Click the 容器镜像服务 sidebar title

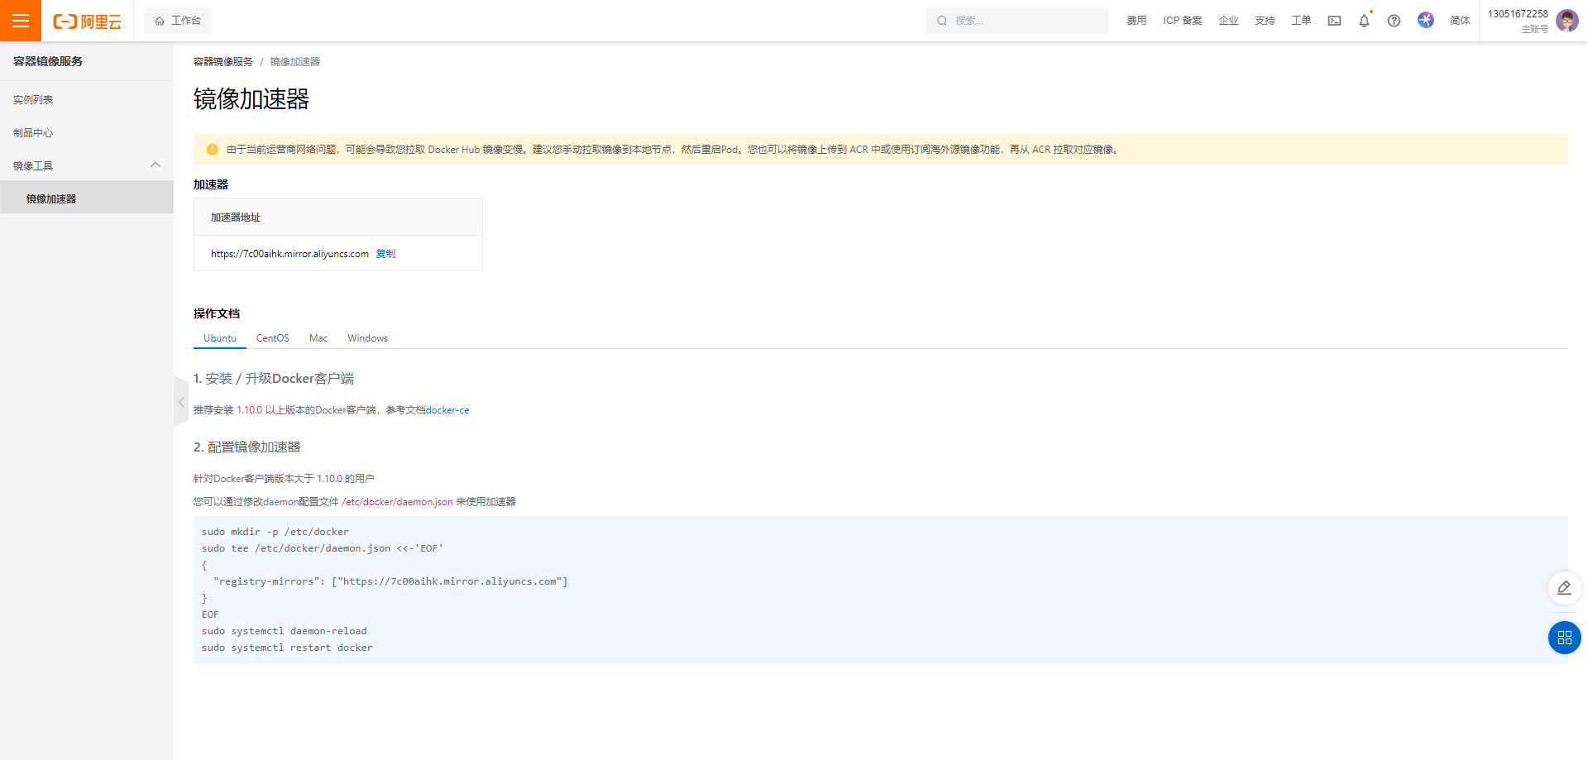click(48, 61)
